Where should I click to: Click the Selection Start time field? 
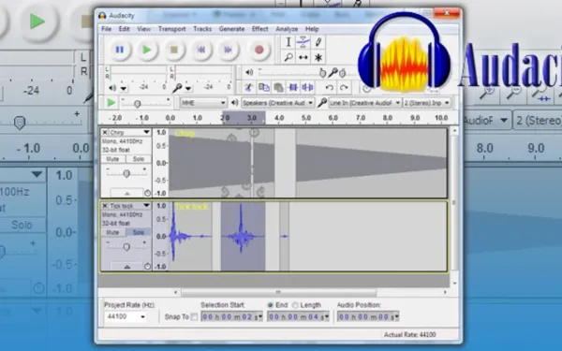pos(231,317)
